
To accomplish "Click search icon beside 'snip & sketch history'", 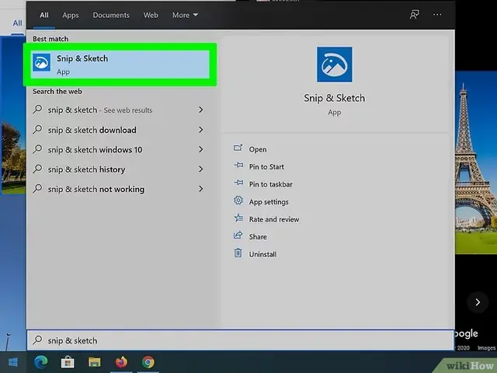I will [37, 169].
